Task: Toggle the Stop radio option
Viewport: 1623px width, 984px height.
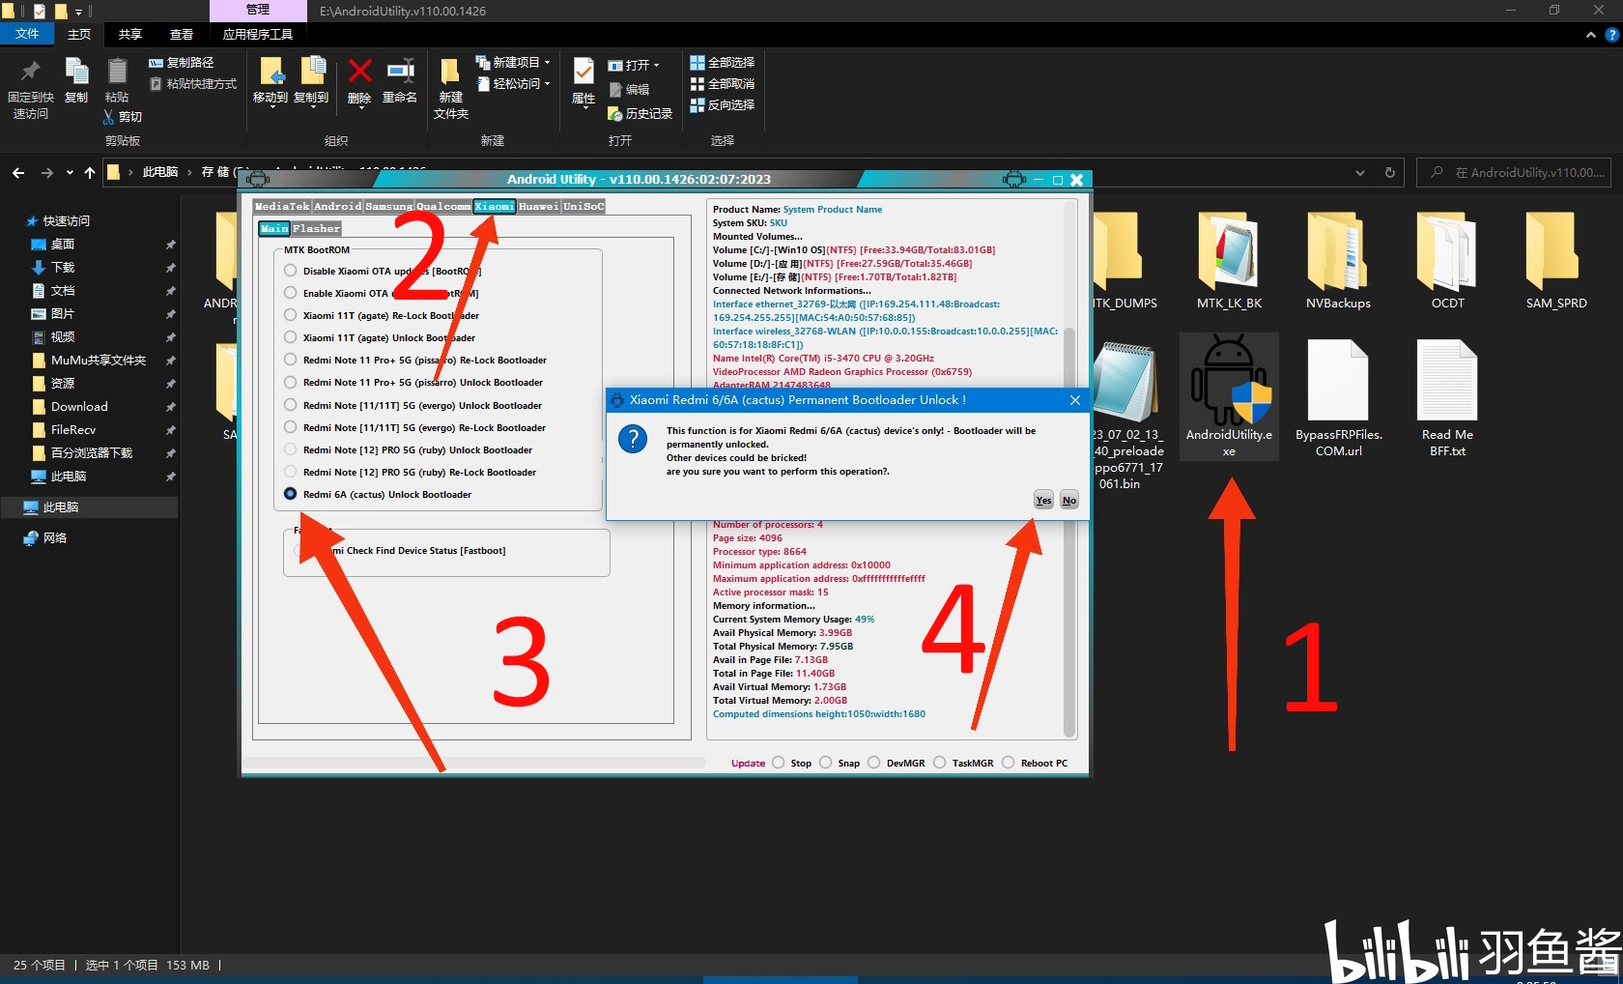Action: [x=779, y=763]
